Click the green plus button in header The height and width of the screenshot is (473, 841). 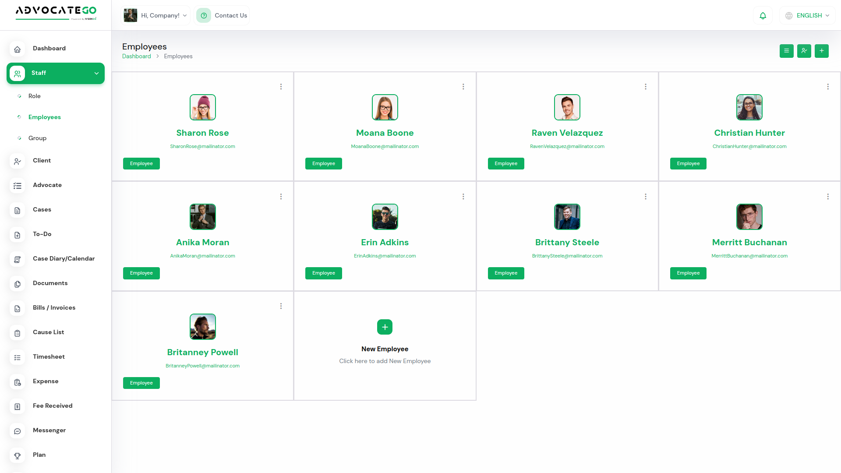(x=821, y=51)
